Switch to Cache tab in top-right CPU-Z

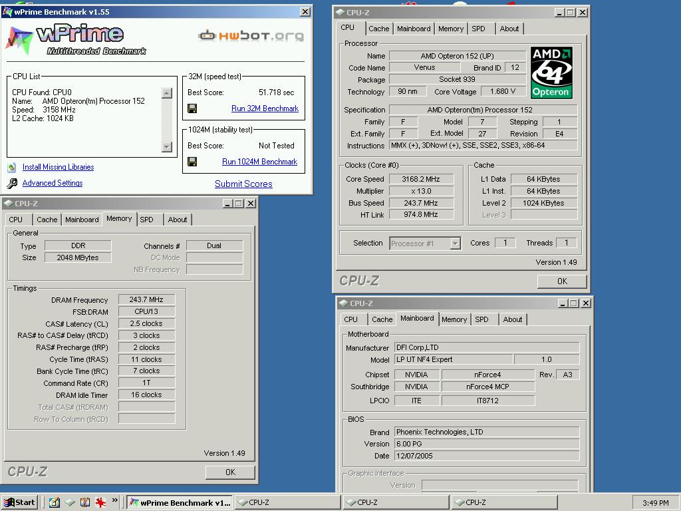pos(378,29)
